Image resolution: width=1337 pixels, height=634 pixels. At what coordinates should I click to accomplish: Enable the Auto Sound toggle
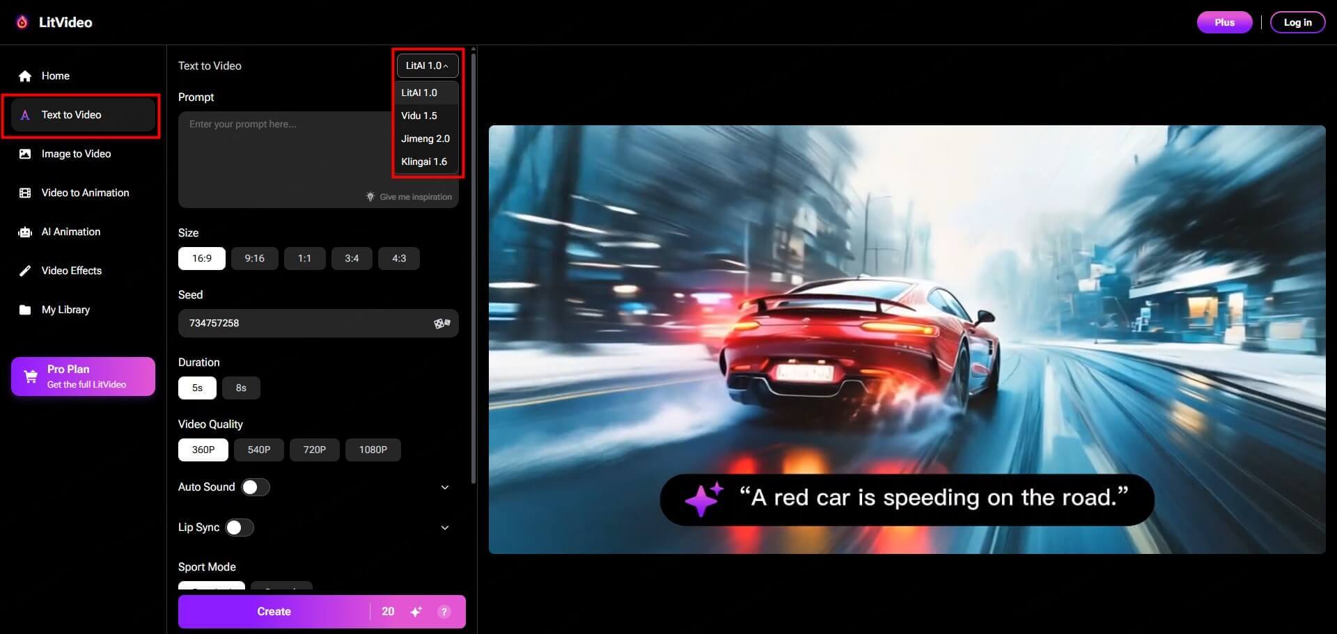(255, 487)
